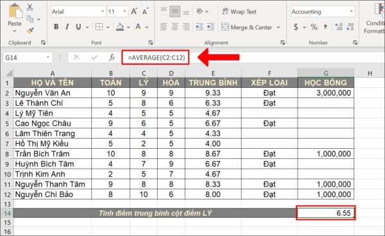
Task: Click cell Nguyễn Văn An
Action: (53, 93)
